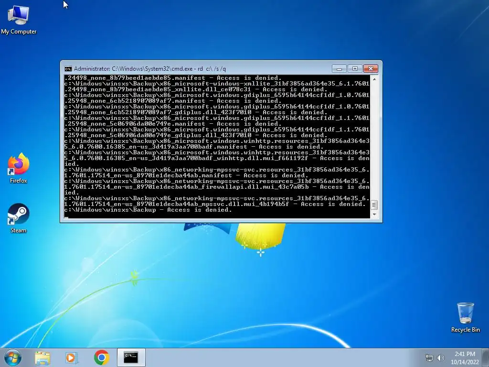The image size is (489, 367).
Task: Open the network status tray icon
Action: click(429, 358)
